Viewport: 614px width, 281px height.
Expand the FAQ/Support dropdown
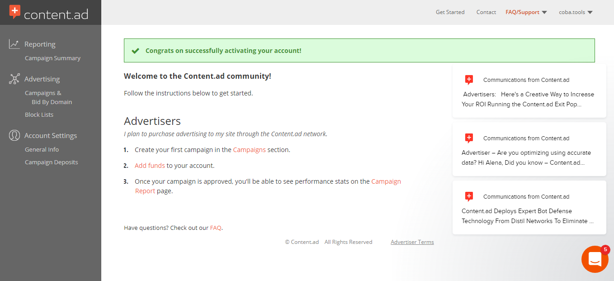(x=526, y=12)
